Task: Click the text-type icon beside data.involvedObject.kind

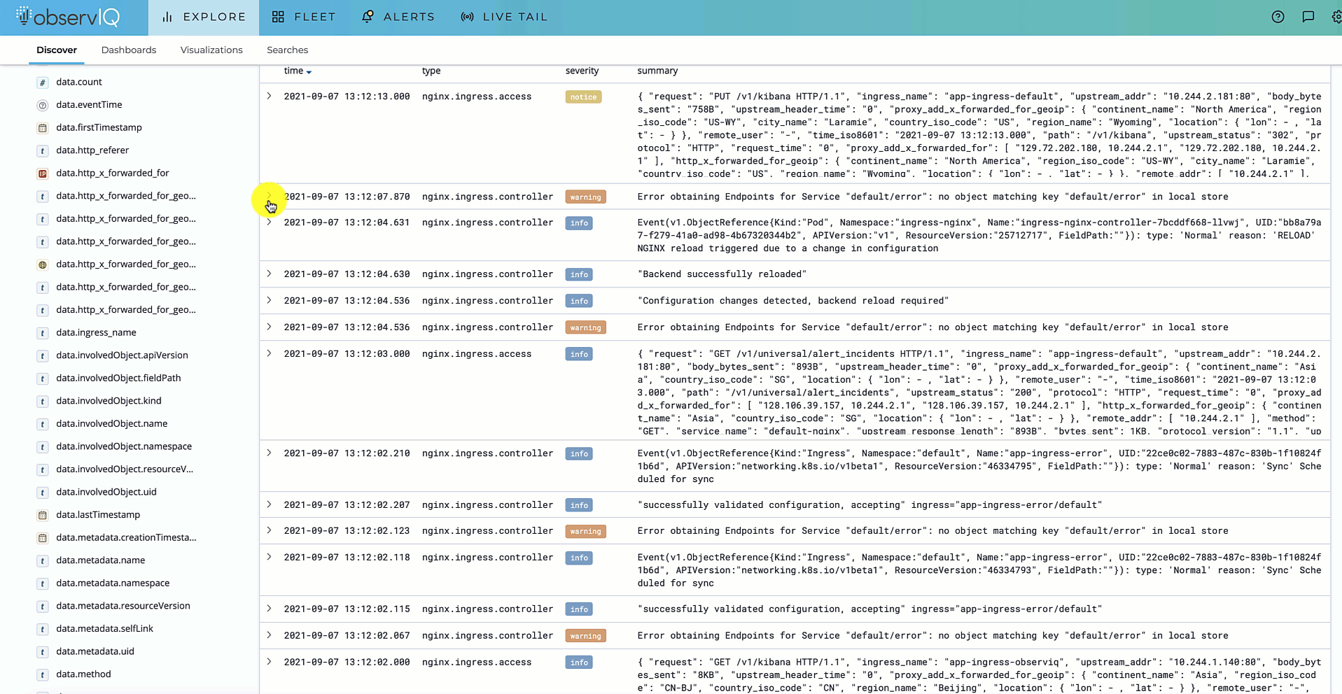Action: coord(43,401)
